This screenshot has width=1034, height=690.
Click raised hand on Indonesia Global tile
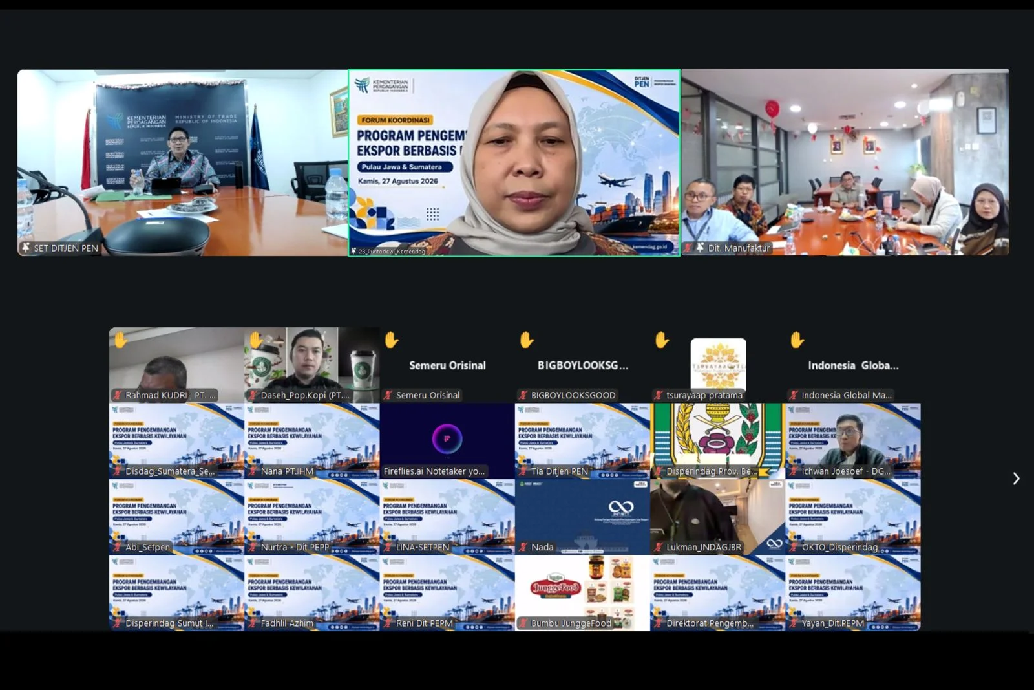797,340
